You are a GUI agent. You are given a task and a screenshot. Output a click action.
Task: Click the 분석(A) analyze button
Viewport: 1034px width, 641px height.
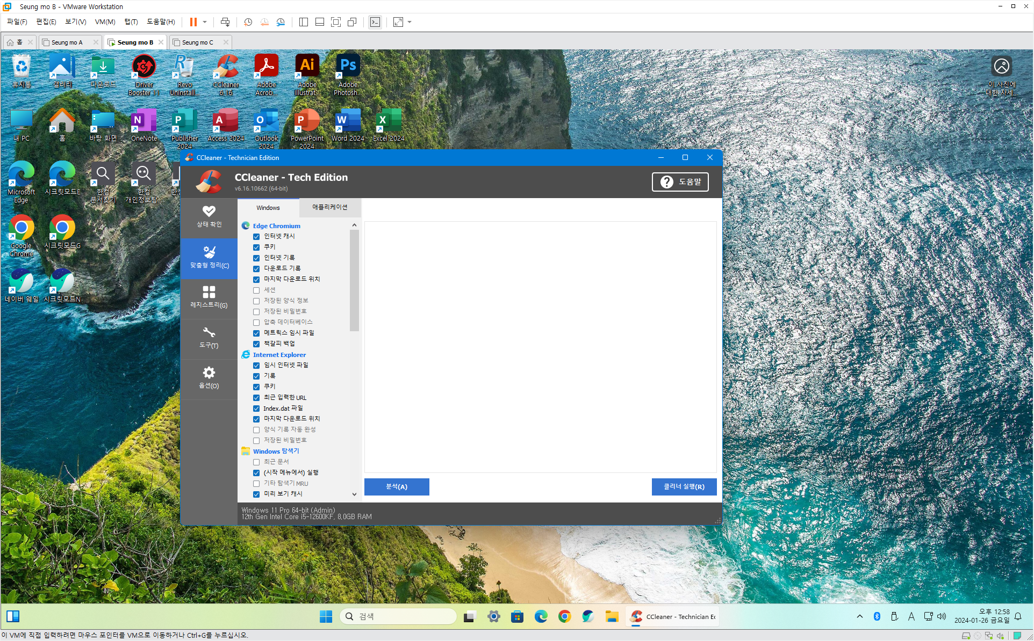(397, 486)
